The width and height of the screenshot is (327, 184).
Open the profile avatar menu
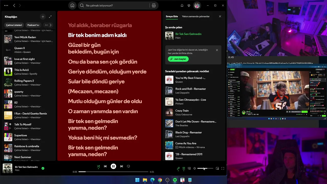click(197, 5)
